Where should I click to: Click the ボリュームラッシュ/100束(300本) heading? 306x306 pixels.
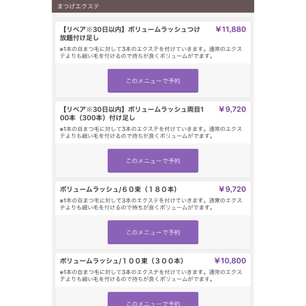pos(122,261)
